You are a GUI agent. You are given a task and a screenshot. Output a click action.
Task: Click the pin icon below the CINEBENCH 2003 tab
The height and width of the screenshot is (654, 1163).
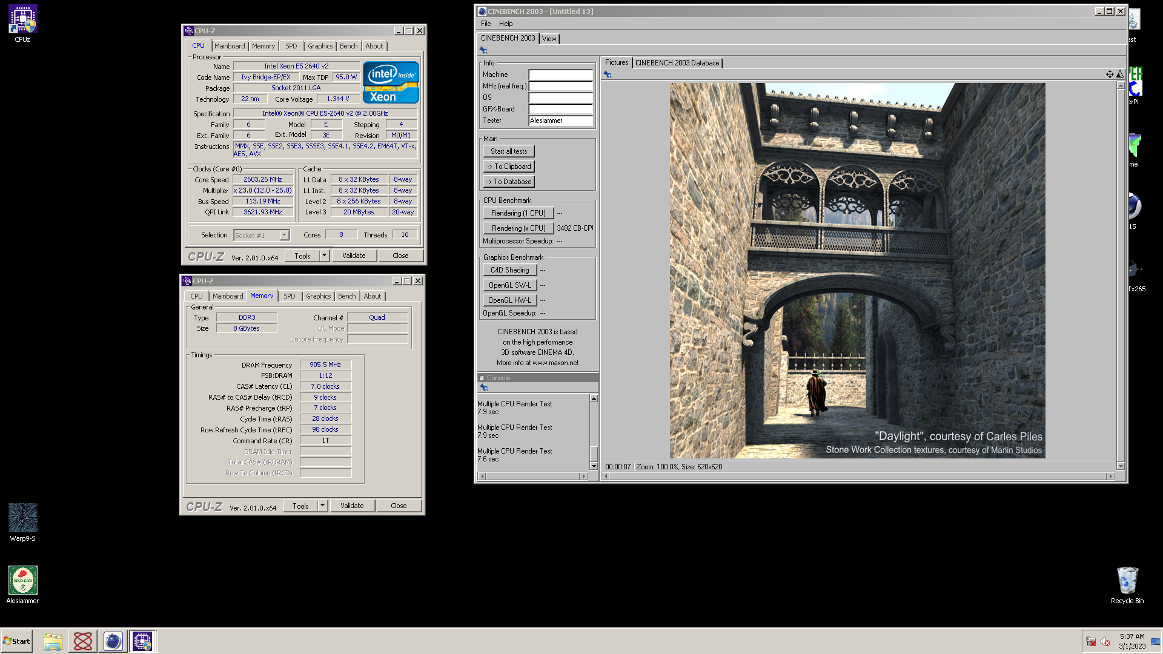point(483,50)
